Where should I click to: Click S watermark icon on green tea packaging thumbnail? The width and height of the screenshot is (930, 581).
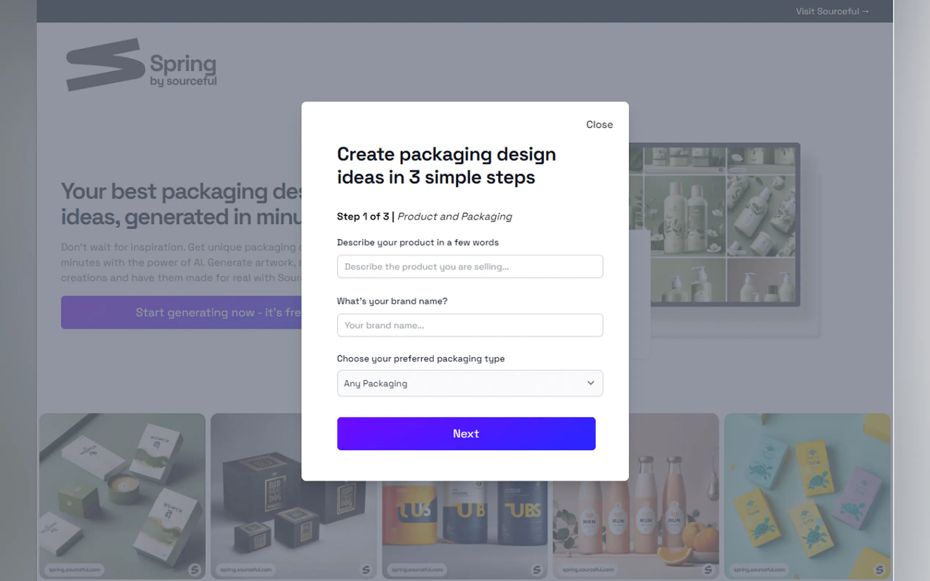194,569
